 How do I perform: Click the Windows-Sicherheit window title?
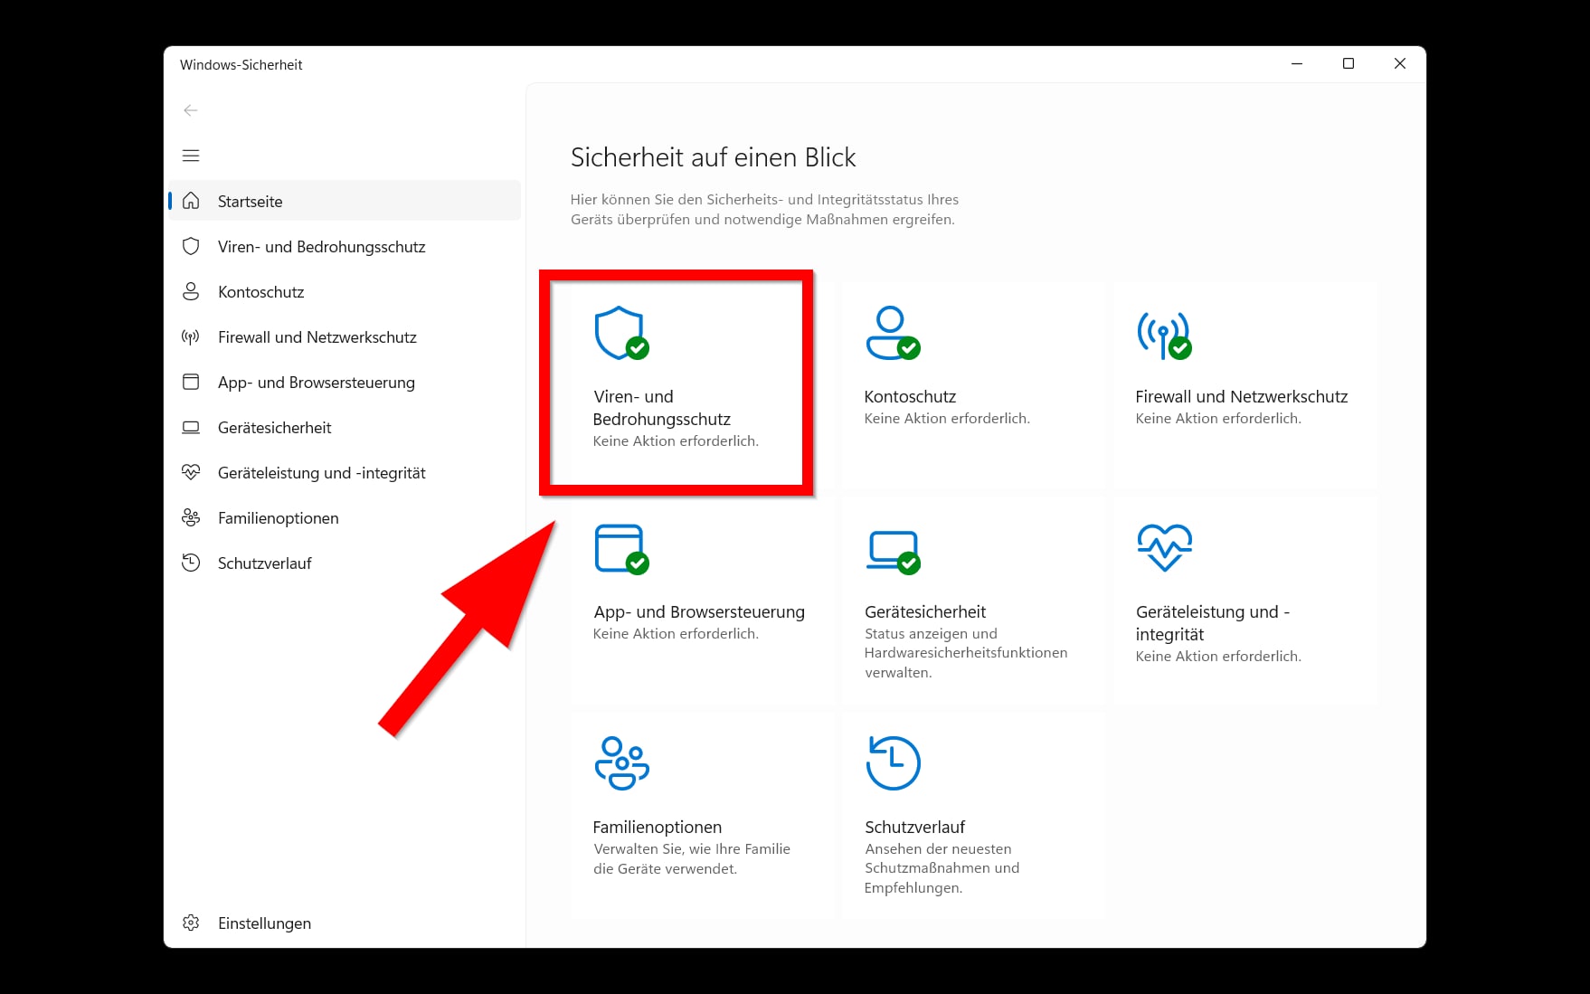241,65
